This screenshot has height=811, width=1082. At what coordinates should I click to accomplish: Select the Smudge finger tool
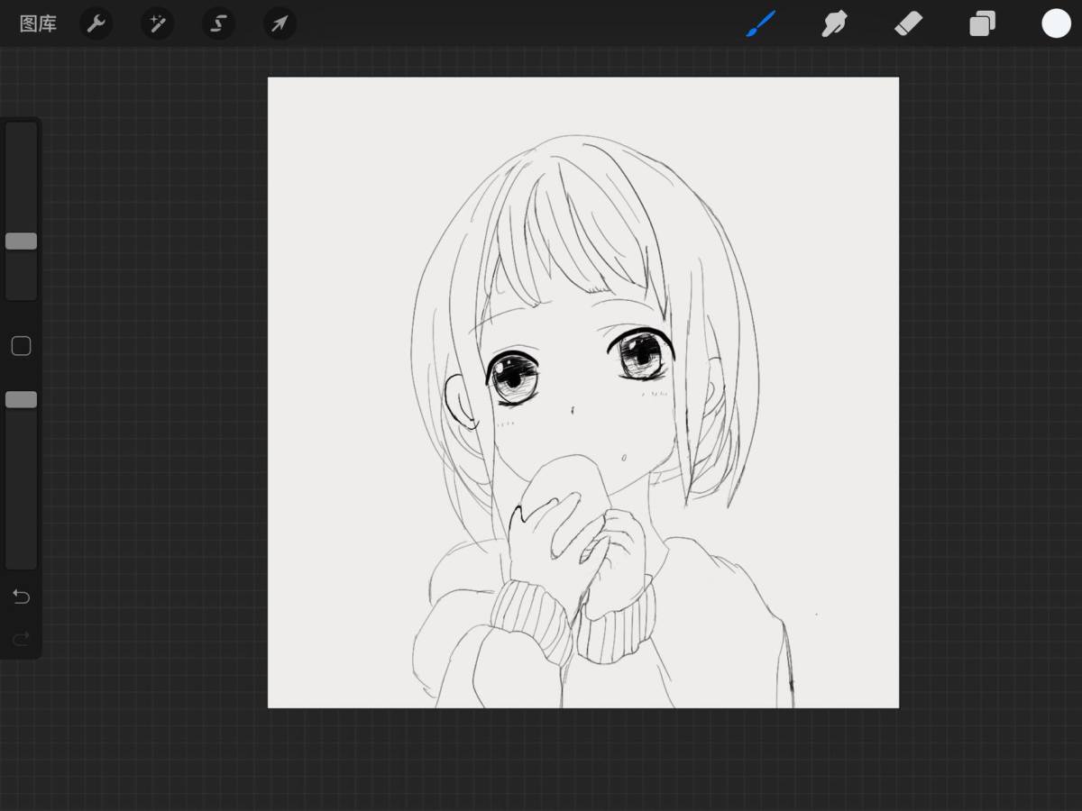(834, 23)
